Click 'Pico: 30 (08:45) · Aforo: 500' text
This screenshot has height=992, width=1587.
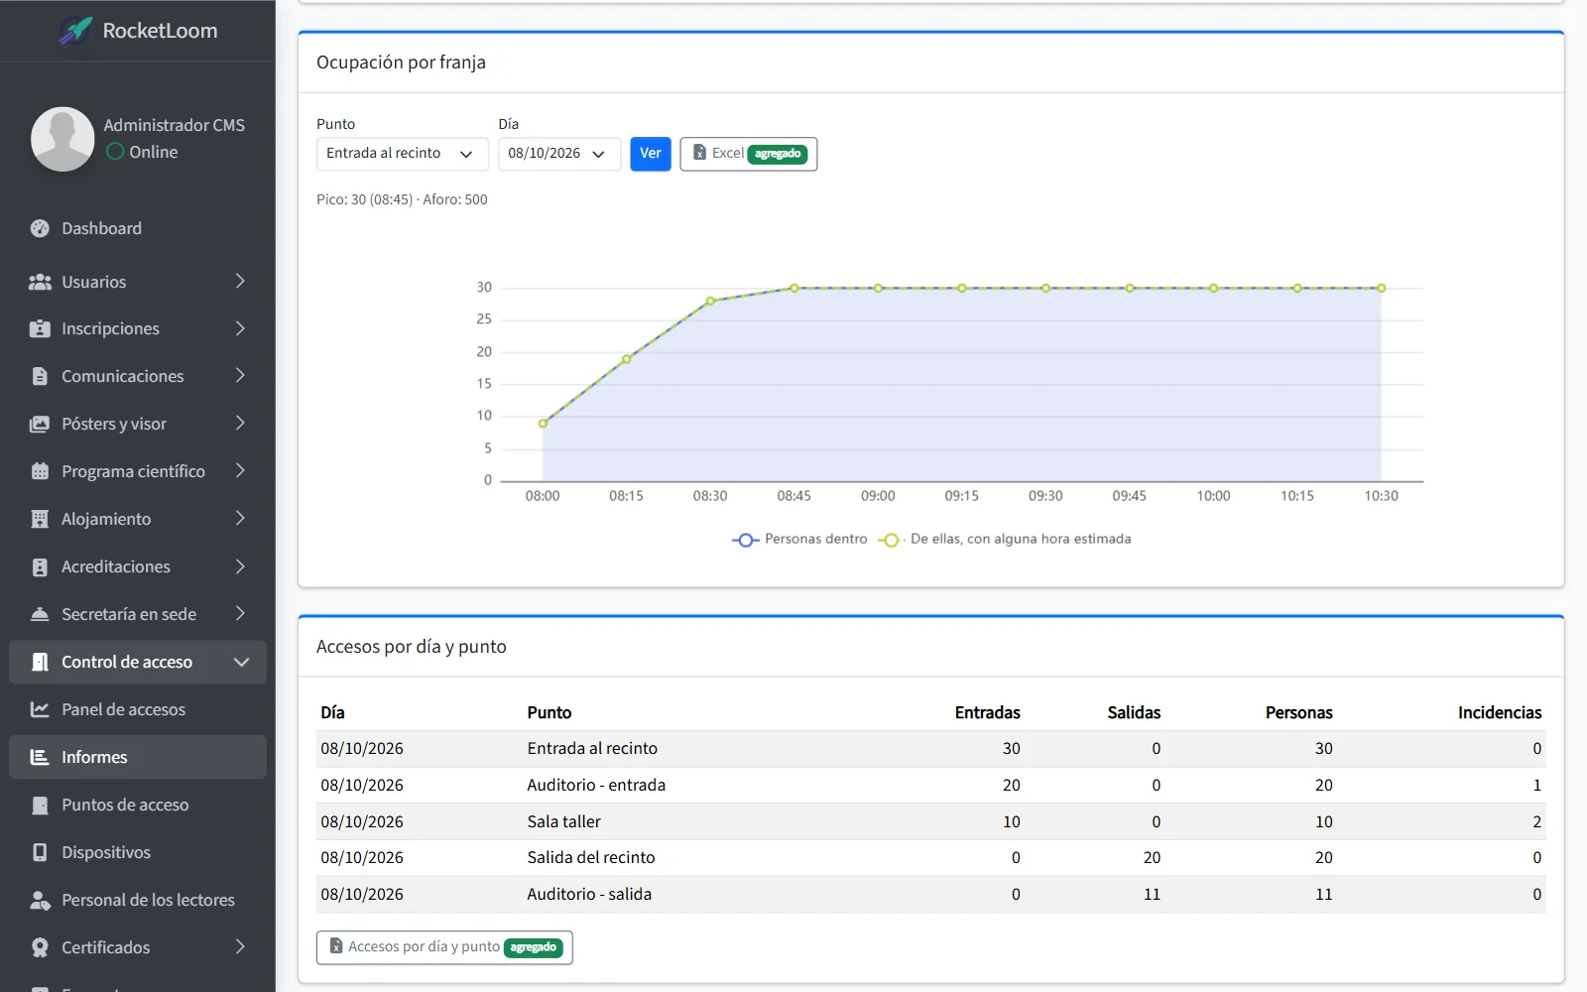click(x=402, y=199)
